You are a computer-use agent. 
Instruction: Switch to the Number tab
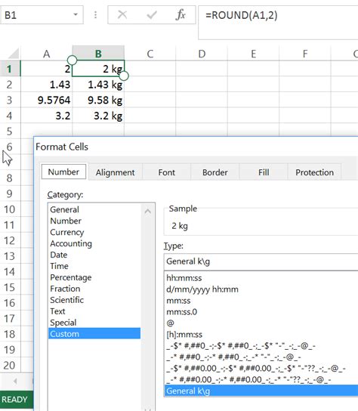click(63, 172)
